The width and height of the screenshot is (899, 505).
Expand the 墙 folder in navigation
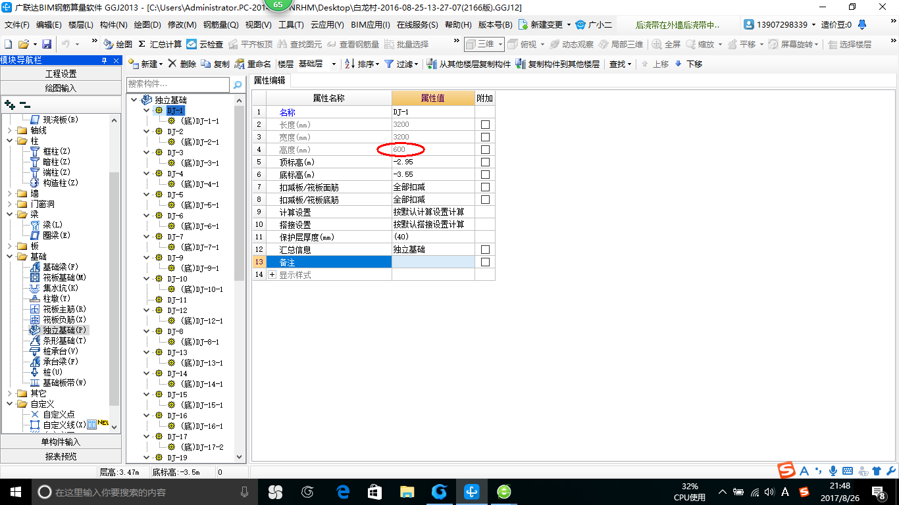[9, 193]
